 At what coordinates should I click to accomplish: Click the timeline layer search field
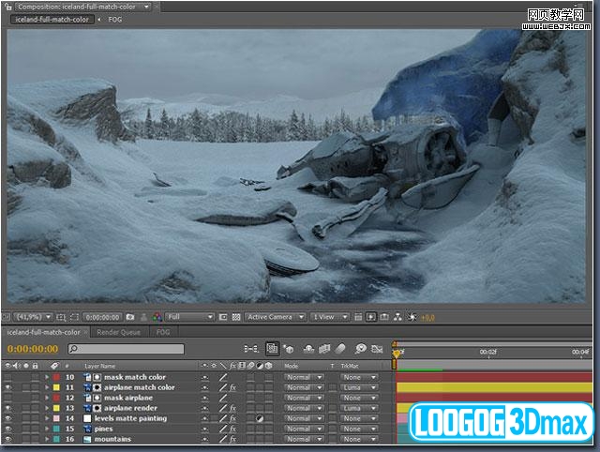click(126, 349)
